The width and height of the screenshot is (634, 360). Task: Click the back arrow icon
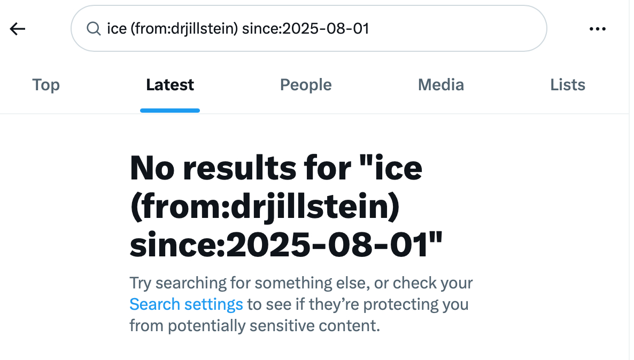18,29
